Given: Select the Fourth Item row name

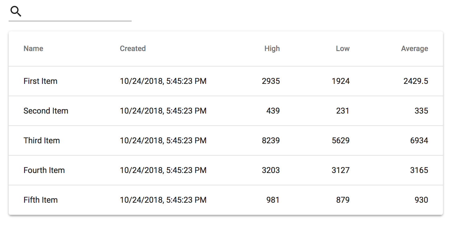Looking at the screenshot, I should (44, 170).
